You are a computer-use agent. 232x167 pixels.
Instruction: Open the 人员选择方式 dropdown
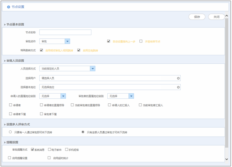point(93,69)
